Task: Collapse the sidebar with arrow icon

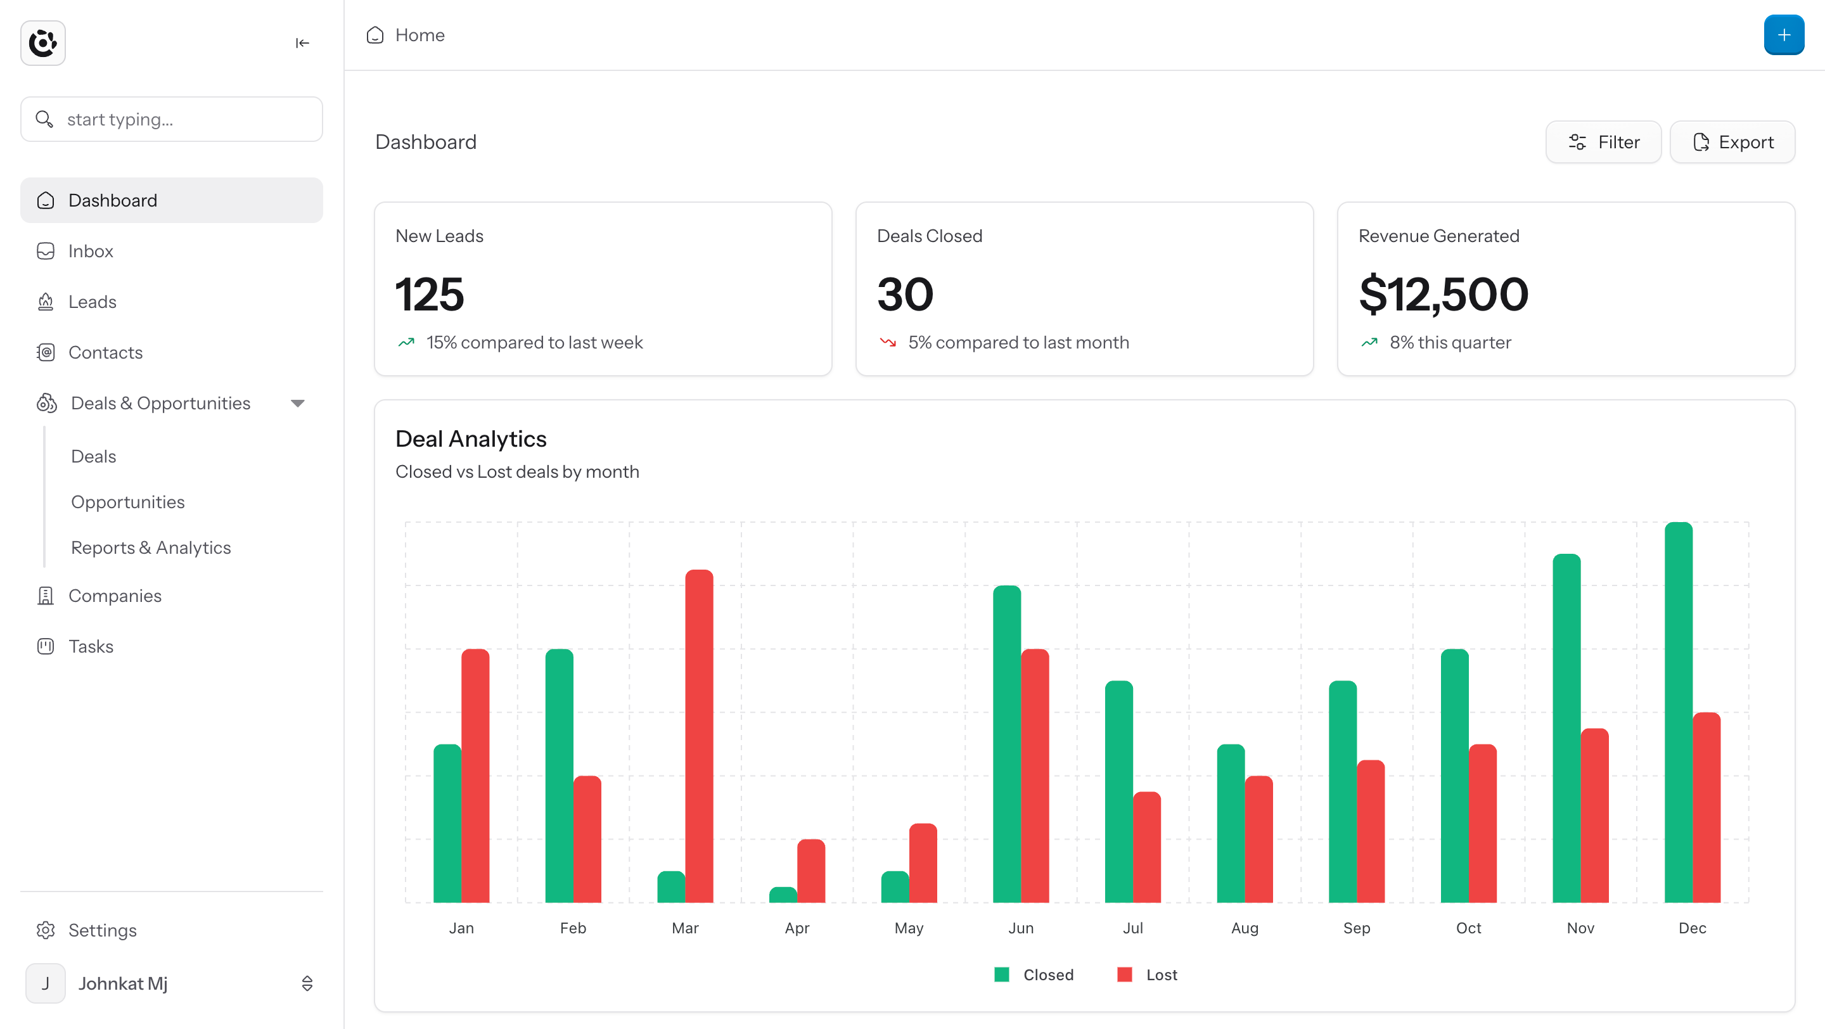Action: [302, 43]
